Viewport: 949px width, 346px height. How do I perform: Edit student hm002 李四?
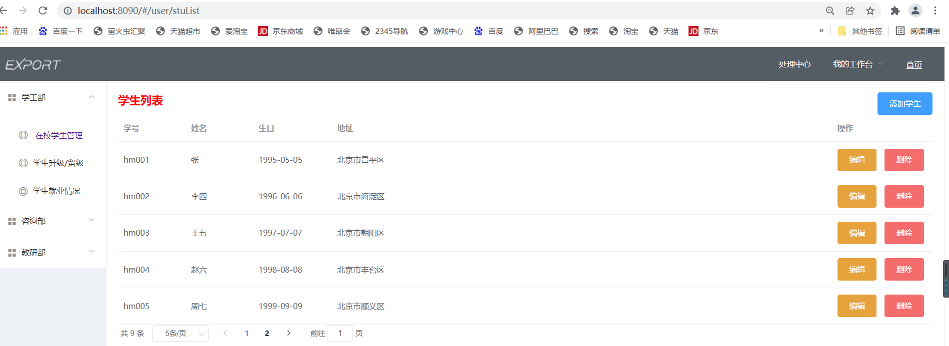pos(856,196)
